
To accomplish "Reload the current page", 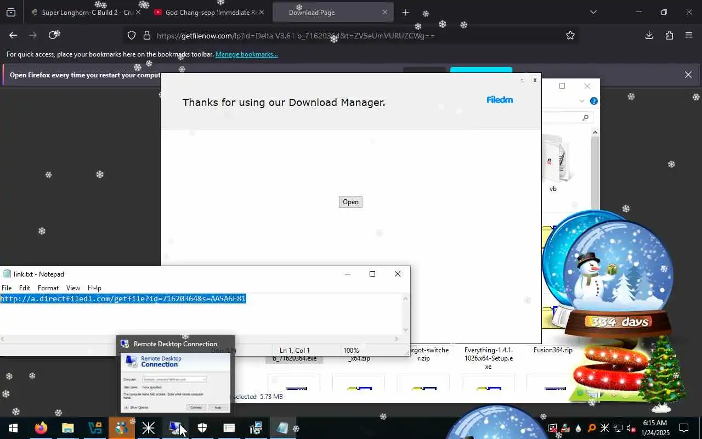I will point(53,35).
